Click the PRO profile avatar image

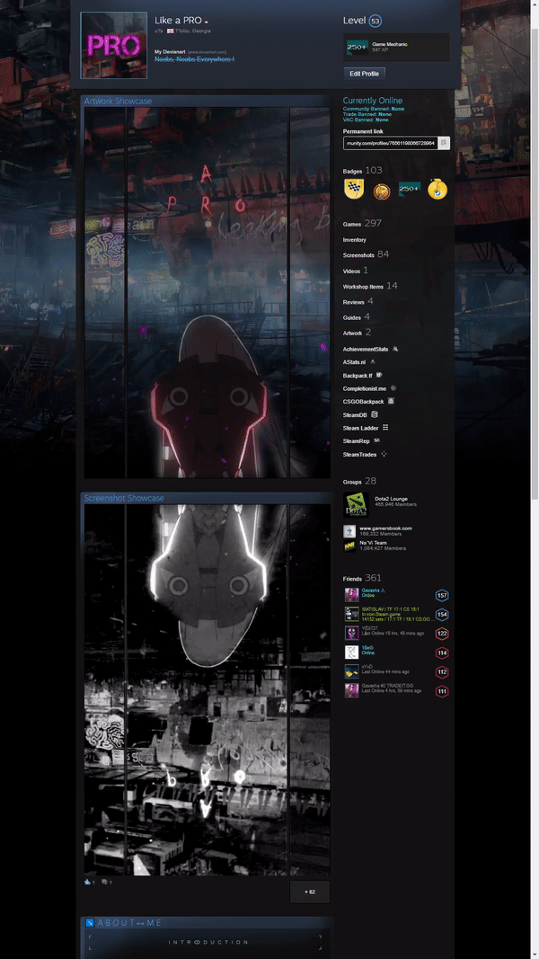[114, 45]
